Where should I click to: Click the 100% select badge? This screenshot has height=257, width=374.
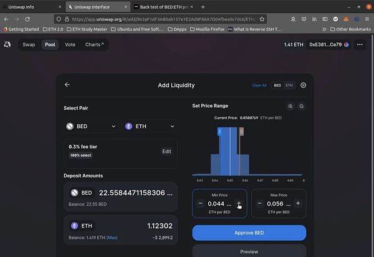[x=80, y=156]
